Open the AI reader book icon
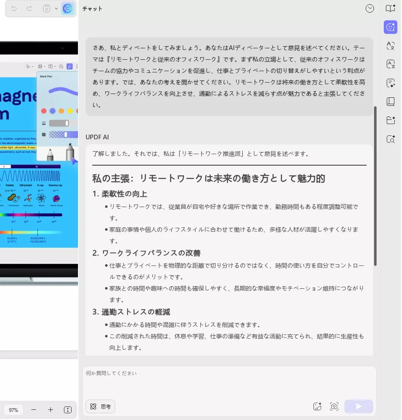Image resolution: width=402 pixels, height=420 pixels. (x=391, y=8)
